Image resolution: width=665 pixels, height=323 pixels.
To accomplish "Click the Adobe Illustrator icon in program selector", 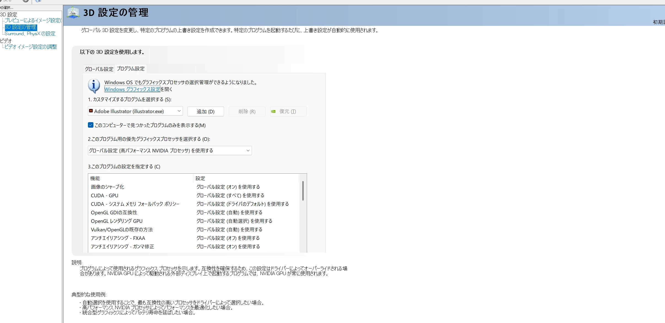I will click(91, 111).
